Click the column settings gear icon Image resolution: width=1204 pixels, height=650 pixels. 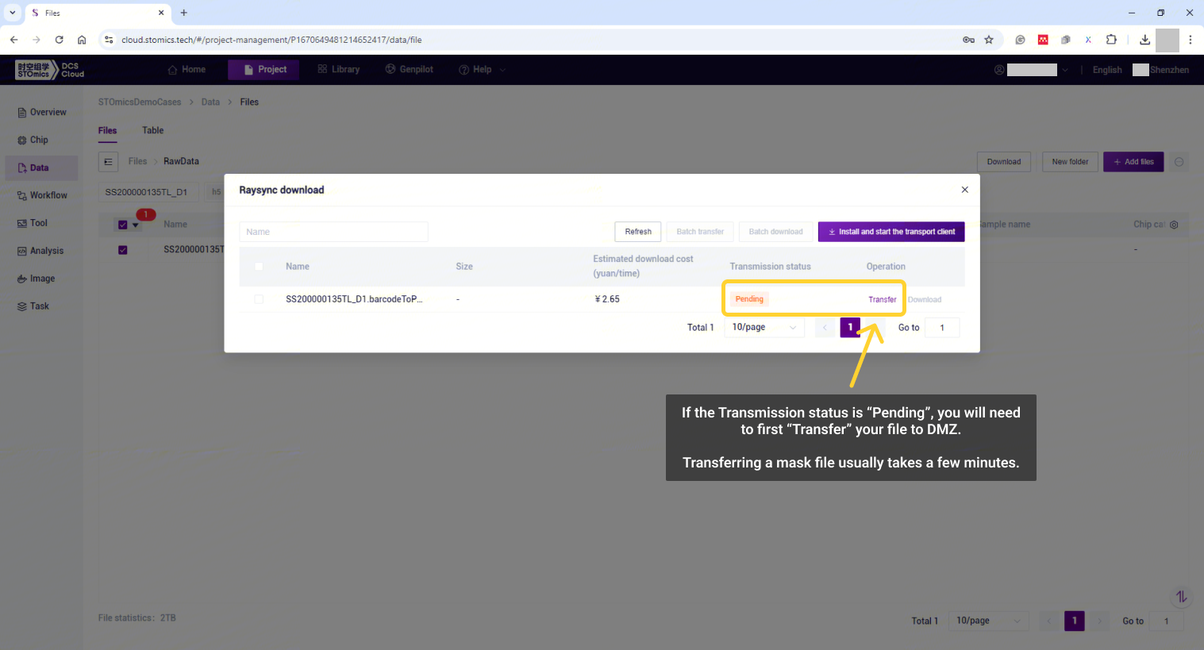click(1174, 225)
